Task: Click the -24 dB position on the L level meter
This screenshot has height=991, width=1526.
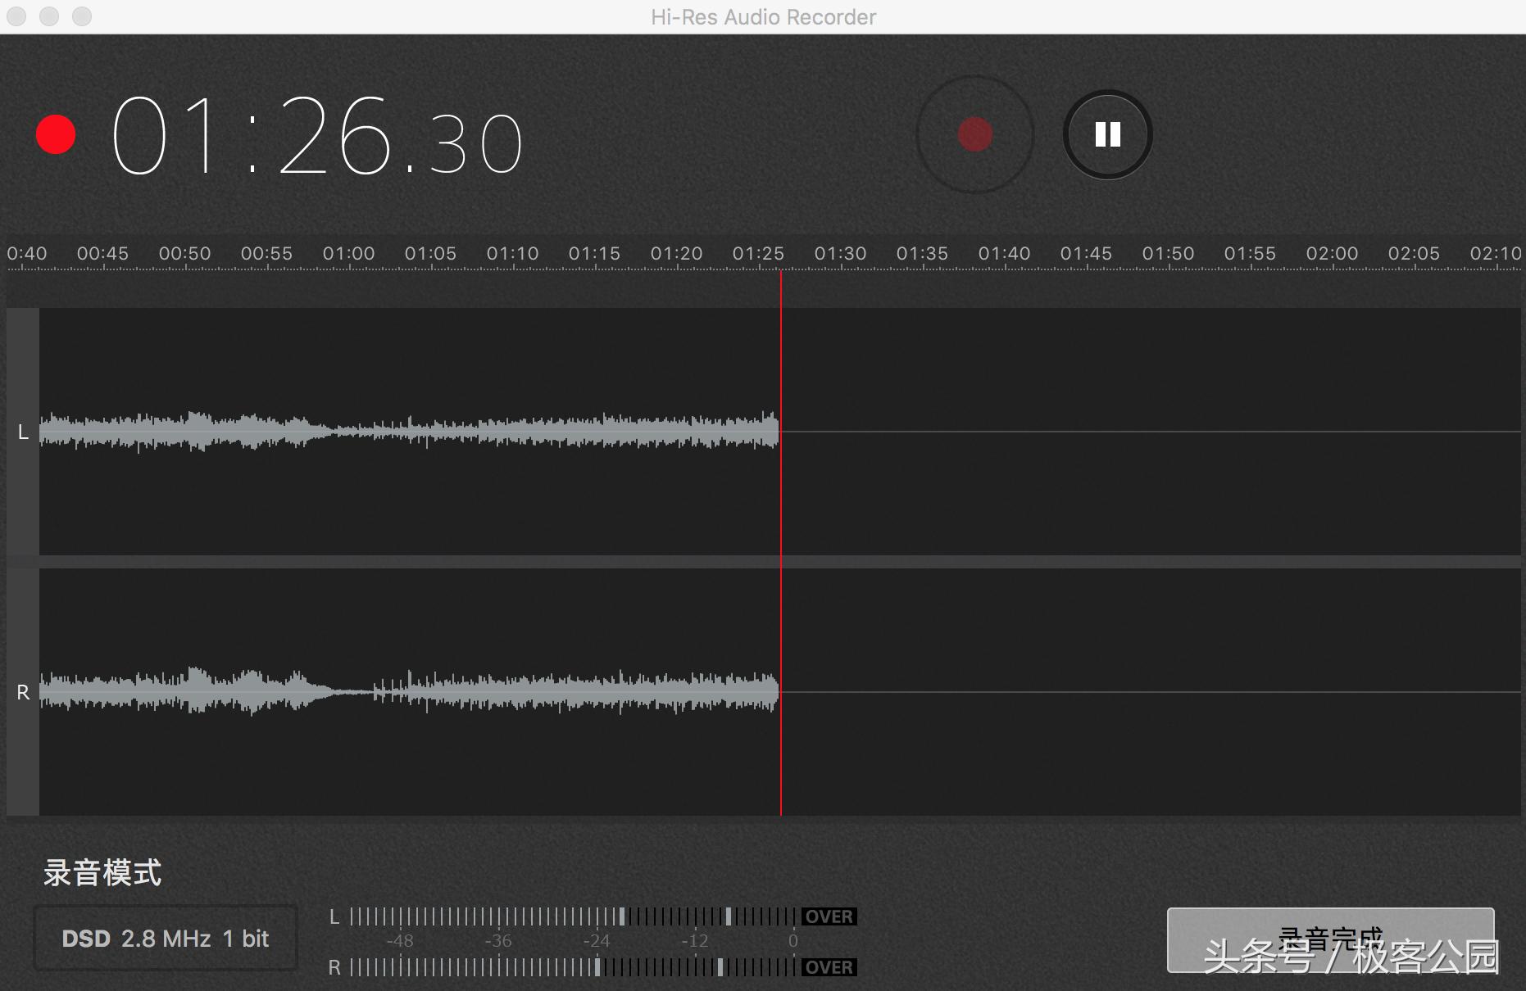Action: tap(597, 916)
